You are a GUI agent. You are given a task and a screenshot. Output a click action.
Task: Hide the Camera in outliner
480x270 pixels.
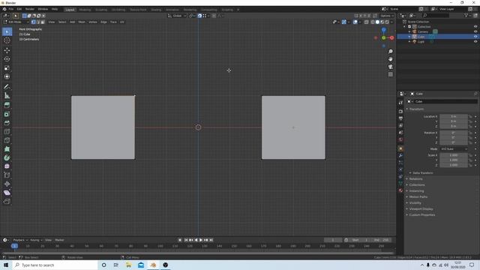click(475, 31)
